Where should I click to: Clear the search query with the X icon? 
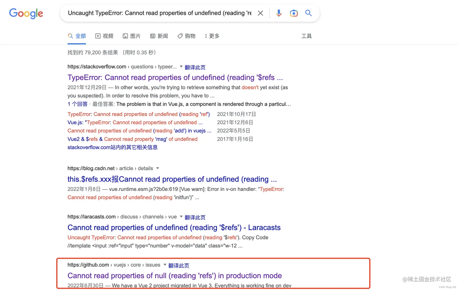[x=260, y=13]
